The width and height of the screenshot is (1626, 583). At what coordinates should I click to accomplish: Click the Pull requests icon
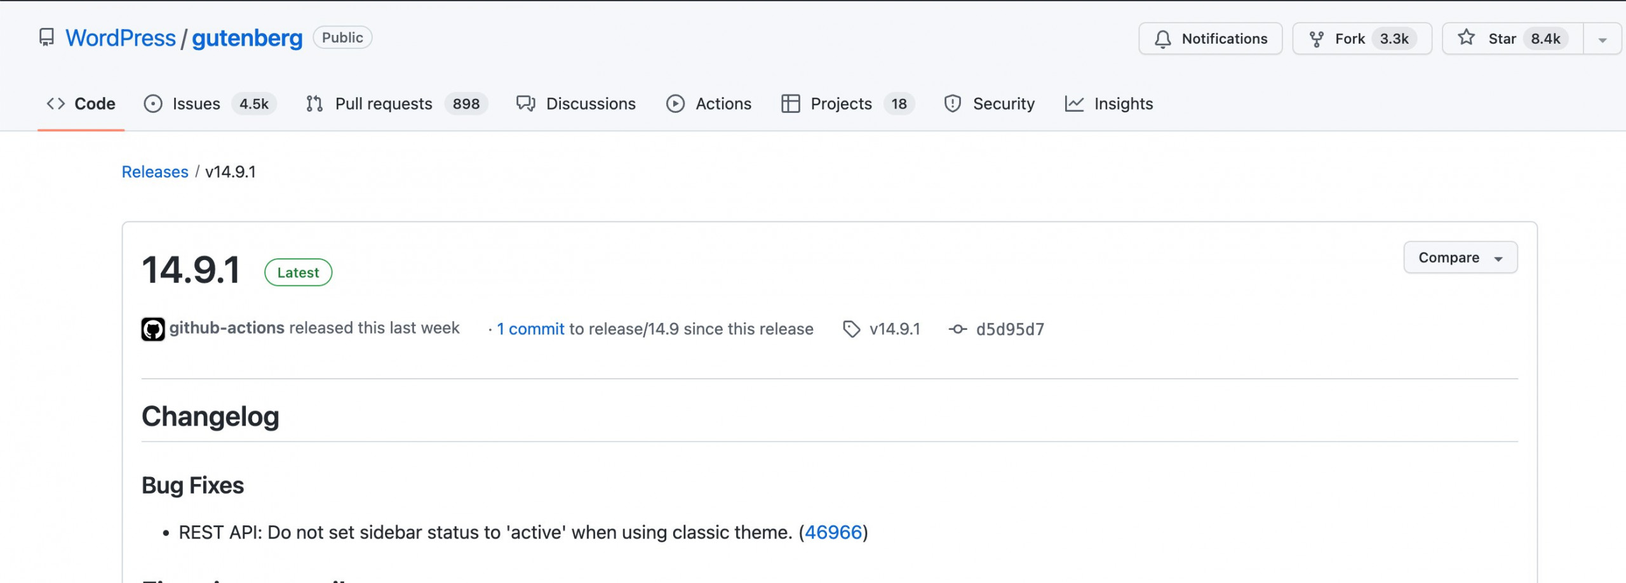tap(314, 103)
